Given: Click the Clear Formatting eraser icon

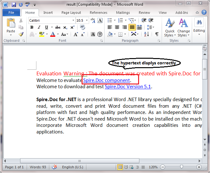Looking at the screenshot, I should 83,27.
